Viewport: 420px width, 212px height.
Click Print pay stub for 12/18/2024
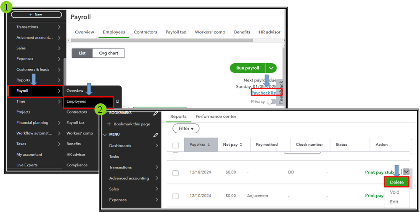379,173
